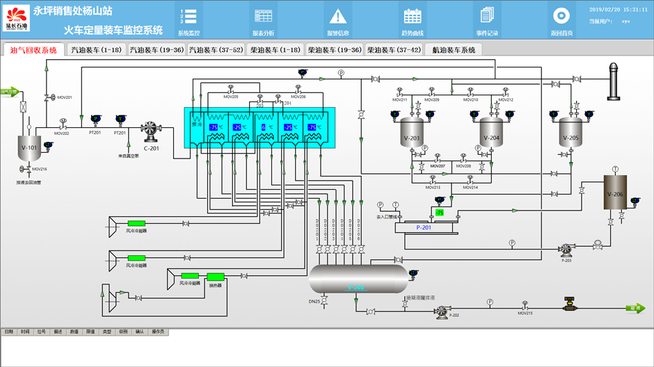
Task: Click the 报警信息 alarm warning icon
Action: click(x=338, y=17)
